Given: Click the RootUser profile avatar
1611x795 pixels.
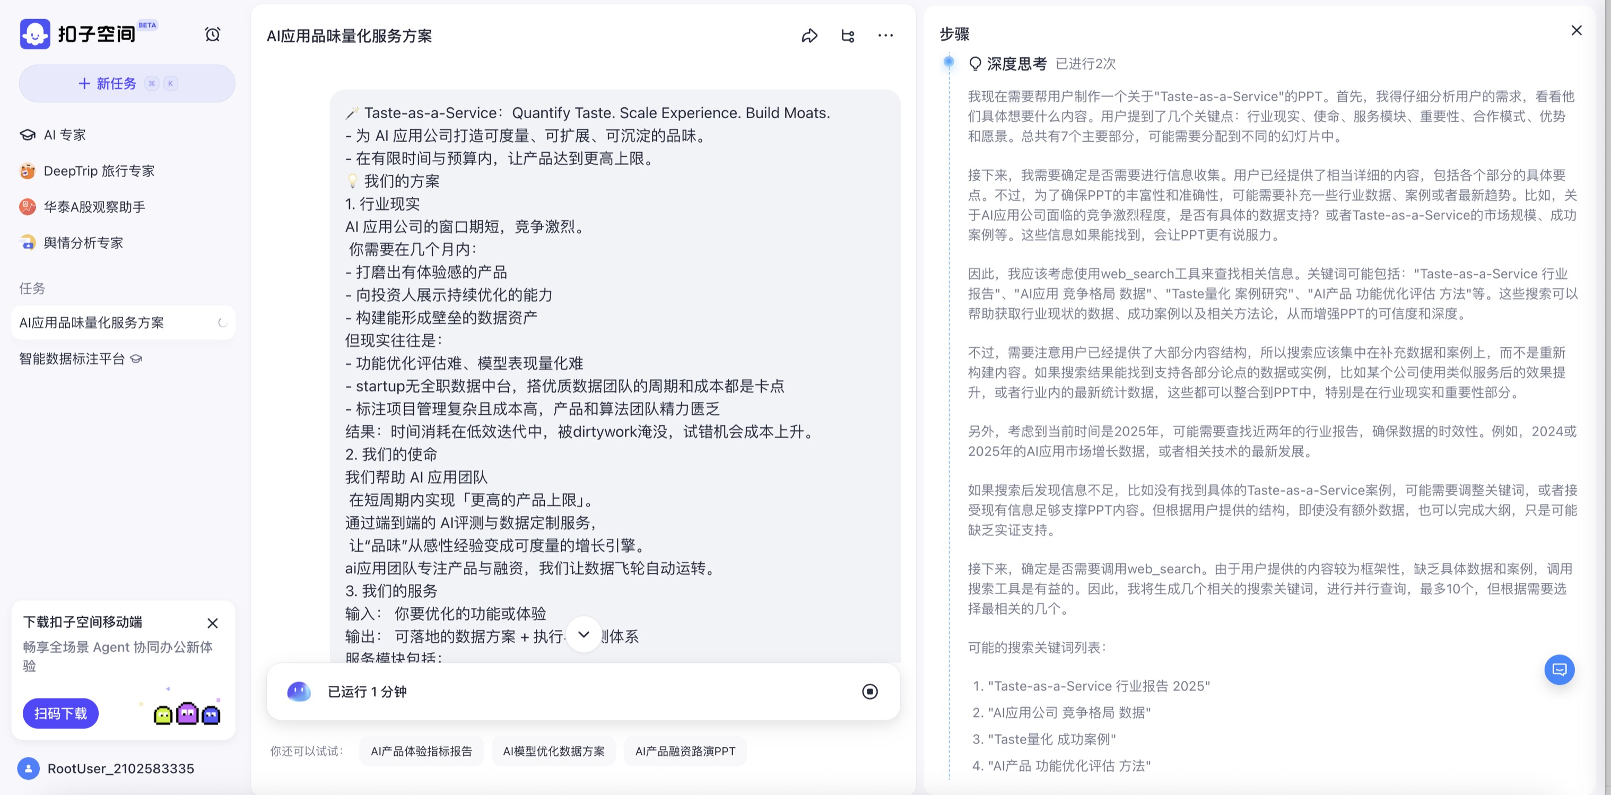Looking at the screenshot, I should [28, 768].
